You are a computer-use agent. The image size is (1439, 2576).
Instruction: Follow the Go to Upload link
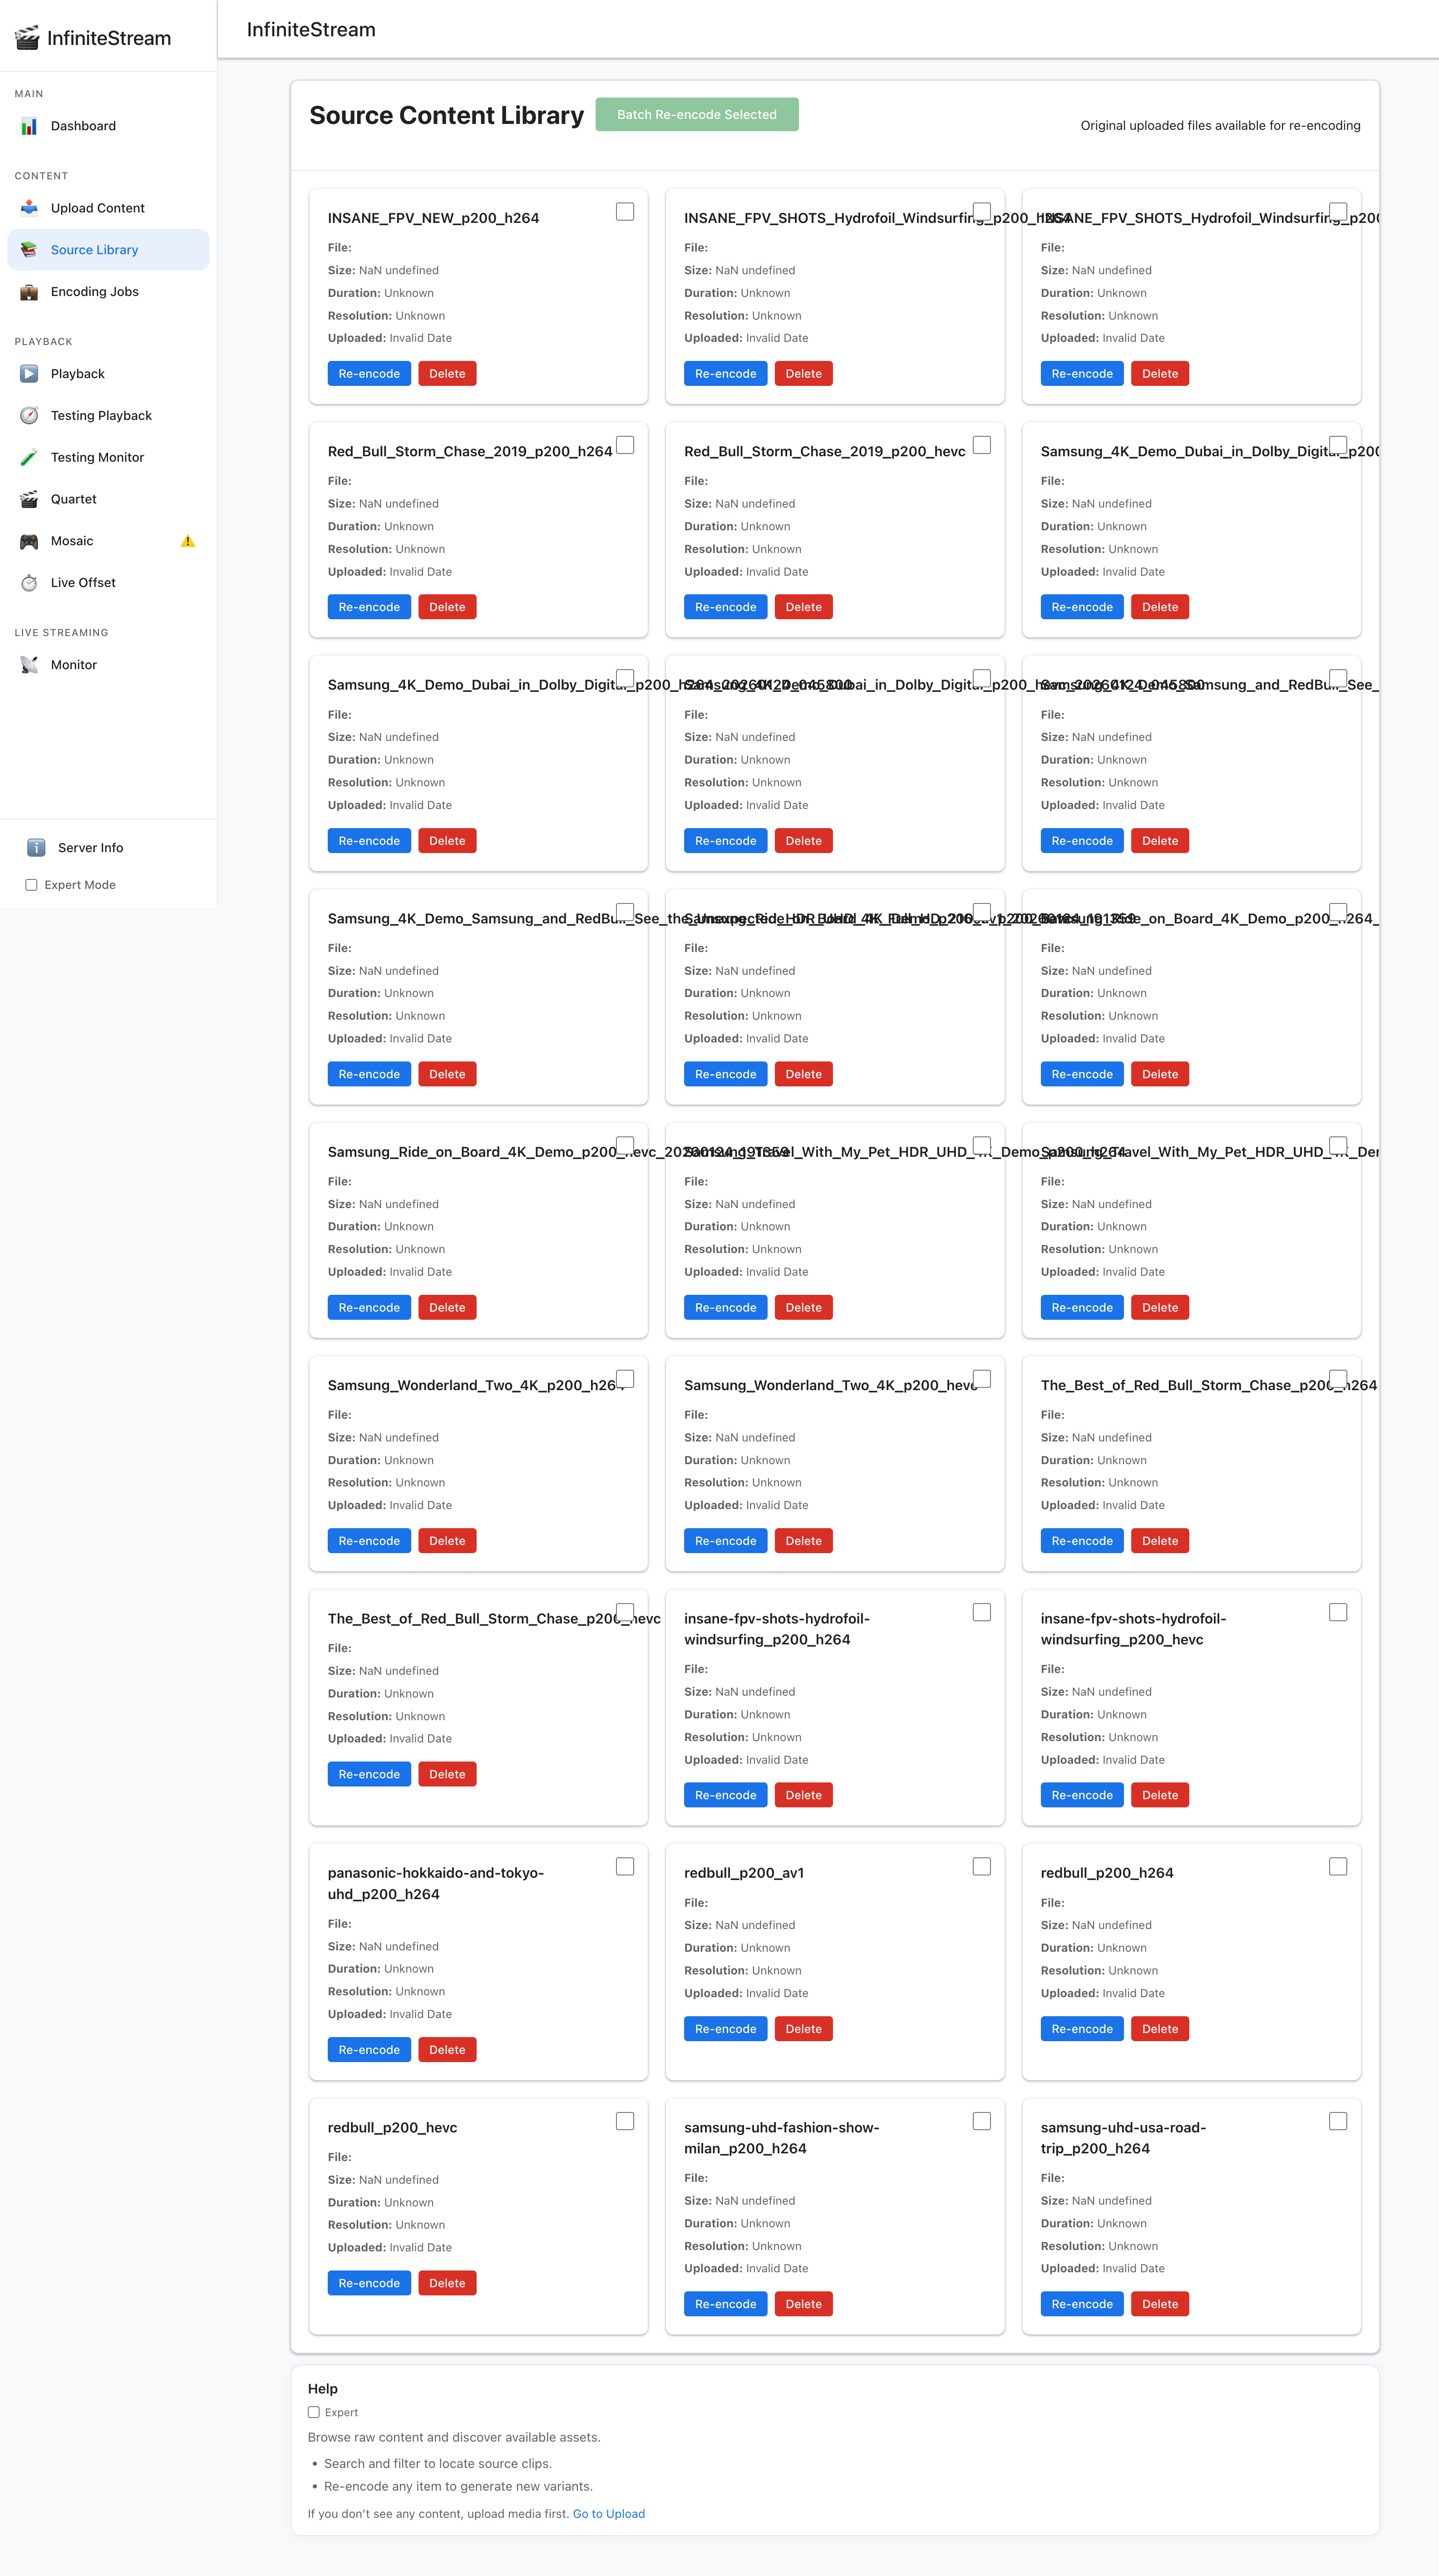(x=609, y=2514)
